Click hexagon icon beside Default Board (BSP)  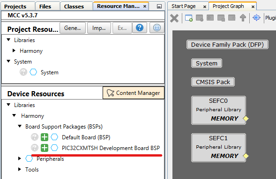54,137
